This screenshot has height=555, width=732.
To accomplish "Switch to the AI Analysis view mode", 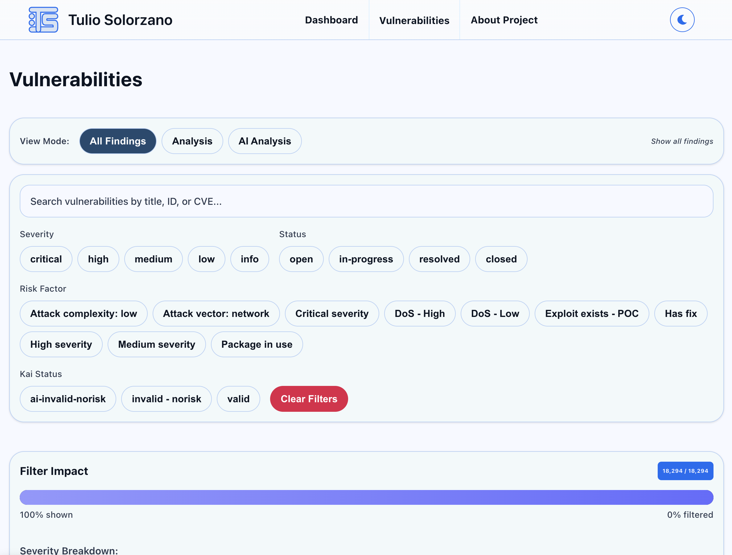I will [265, 141].
